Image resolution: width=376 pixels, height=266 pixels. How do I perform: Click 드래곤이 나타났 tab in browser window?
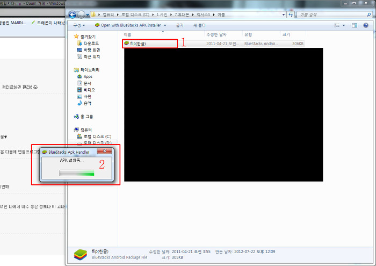pyautogui.click(x=48, y=23)
